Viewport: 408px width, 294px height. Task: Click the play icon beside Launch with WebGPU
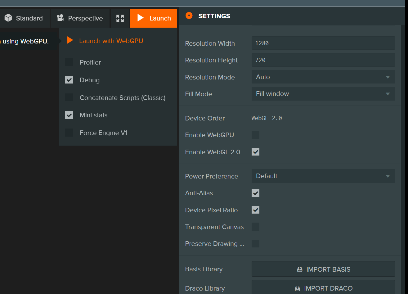70,40
